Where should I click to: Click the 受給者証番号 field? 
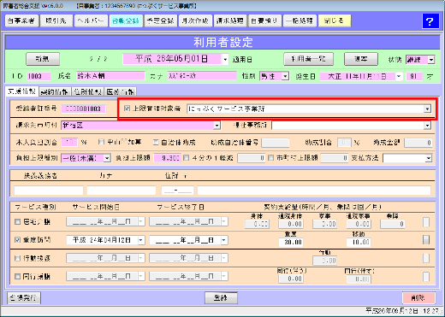pyautogui.click(x=83, y=109)
